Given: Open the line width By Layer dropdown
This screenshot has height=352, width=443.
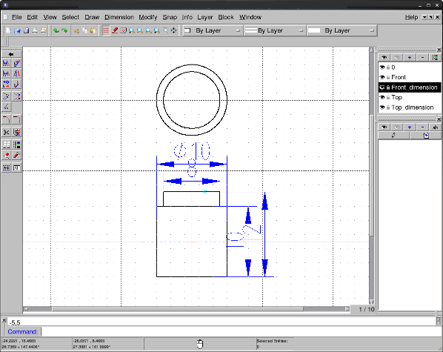Looking at the screenshot, I should tap(275, 30).
